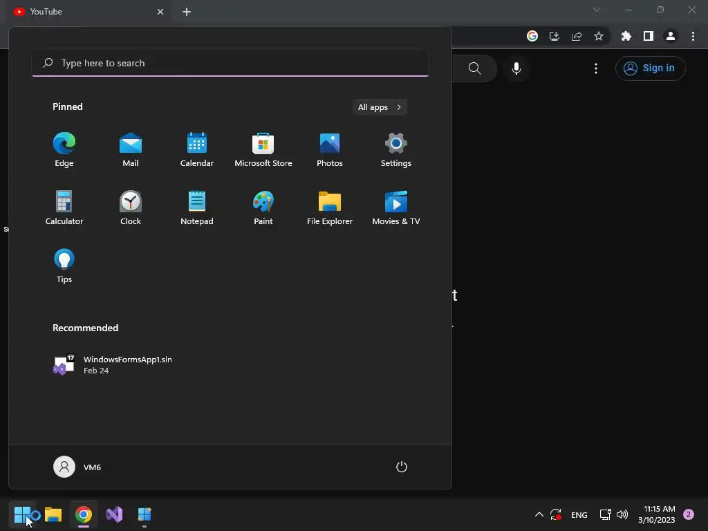Launch the Photos app

[x=330, y=150]
